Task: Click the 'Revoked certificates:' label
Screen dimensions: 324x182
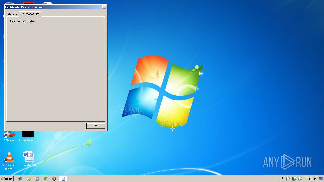Action: (x=23, y=21)
